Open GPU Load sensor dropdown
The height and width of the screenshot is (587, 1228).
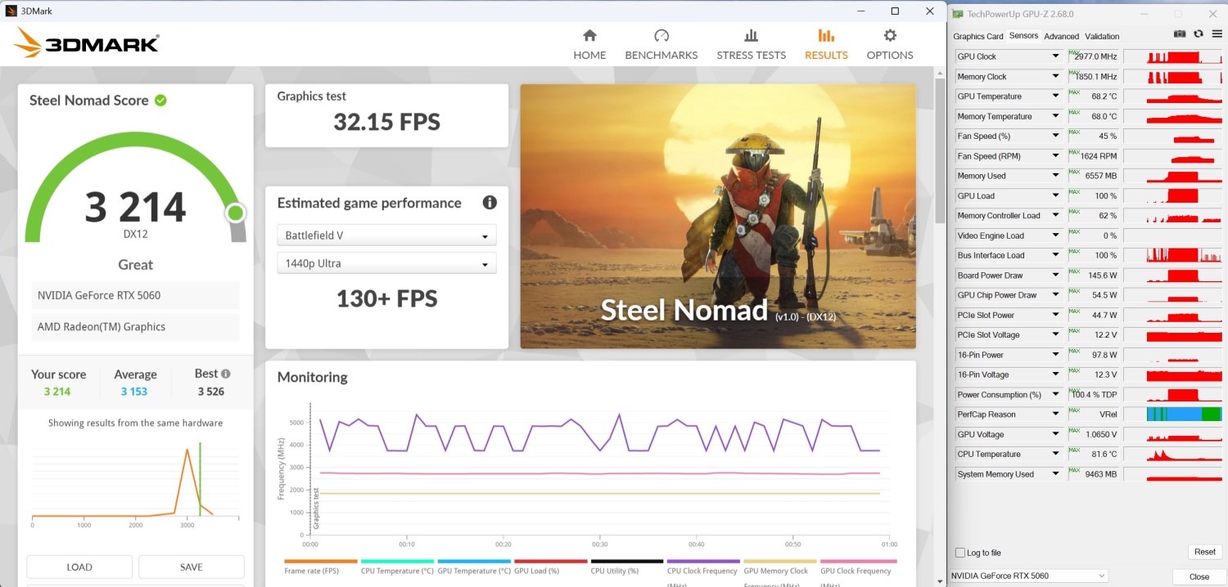point(1056,196)
